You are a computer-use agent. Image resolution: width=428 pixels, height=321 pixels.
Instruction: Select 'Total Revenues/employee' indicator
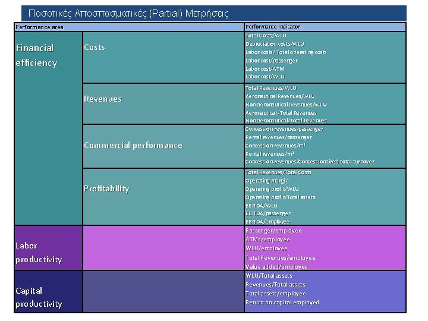pyautogui.click(x=281, y=258)
